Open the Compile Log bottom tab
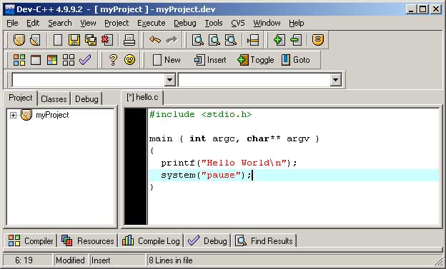 (151, 241)
